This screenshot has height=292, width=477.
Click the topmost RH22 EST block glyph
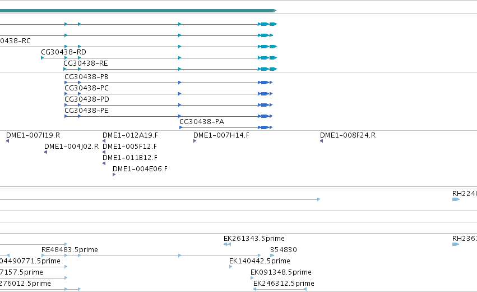pos(456,199)
